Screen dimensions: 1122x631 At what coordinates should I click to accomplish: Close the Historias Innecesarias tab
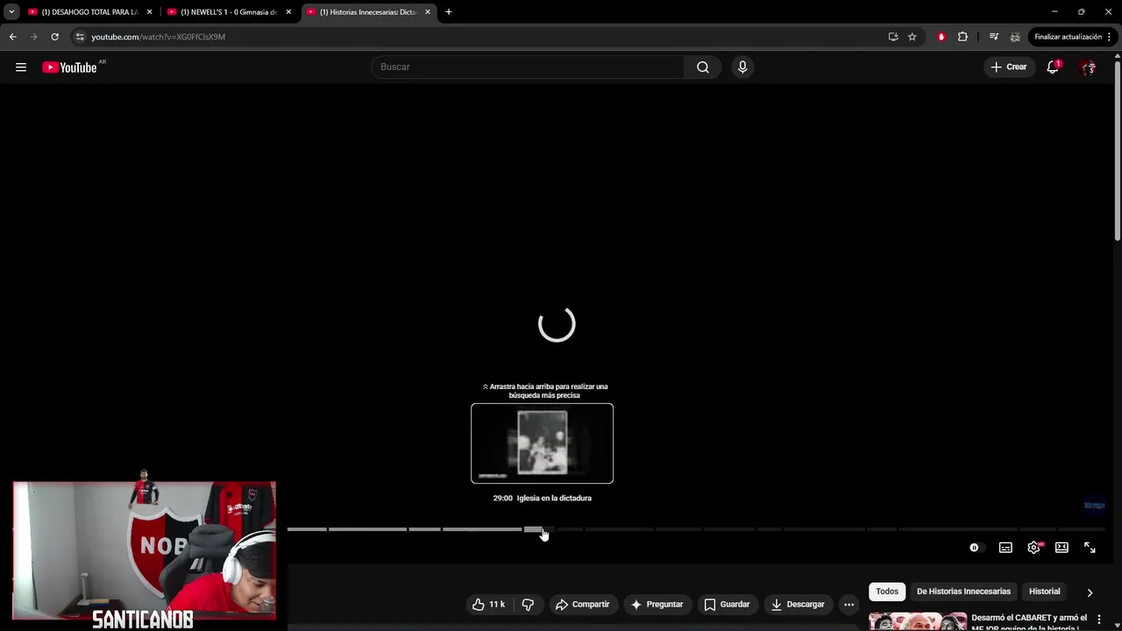(428, 12)
